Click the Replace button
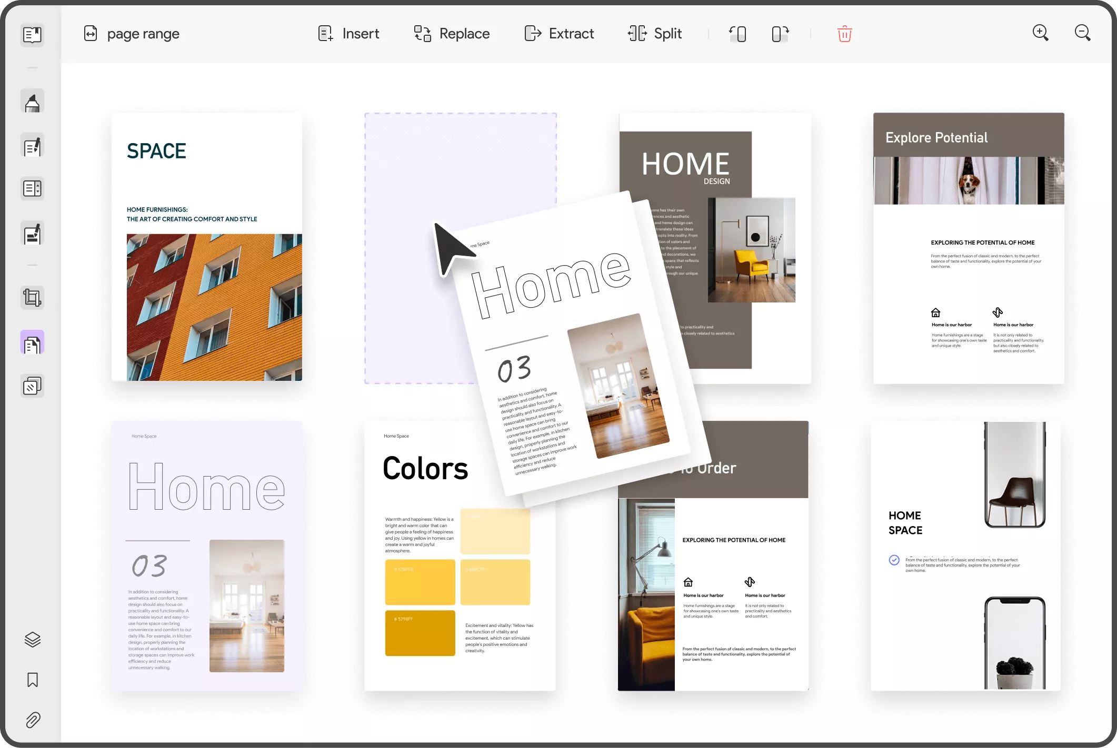1117x748 pixels. (452, 34)
